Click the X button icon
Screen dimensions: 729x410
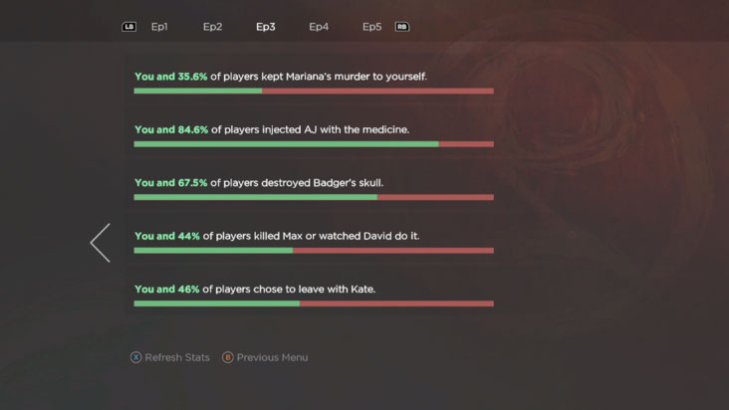136,357
